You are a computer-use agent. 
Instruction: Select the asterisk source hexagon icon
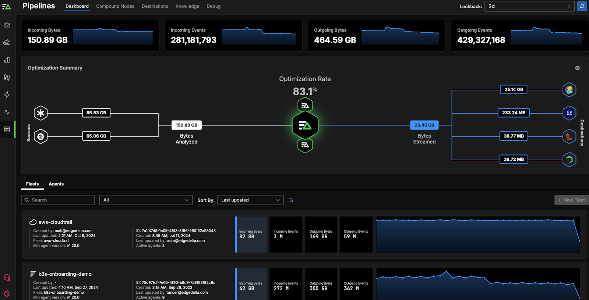click(40, 113)
